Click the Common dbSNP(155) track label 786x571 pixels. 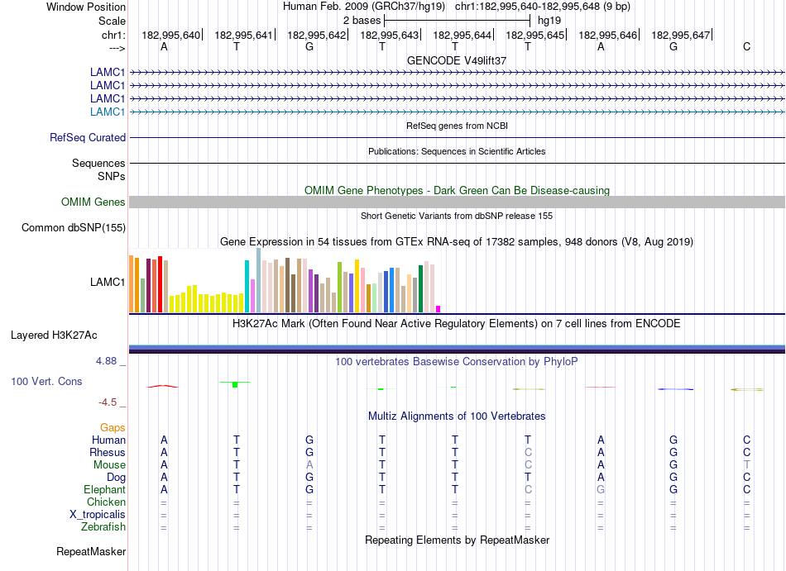click(x=74, y=228)
